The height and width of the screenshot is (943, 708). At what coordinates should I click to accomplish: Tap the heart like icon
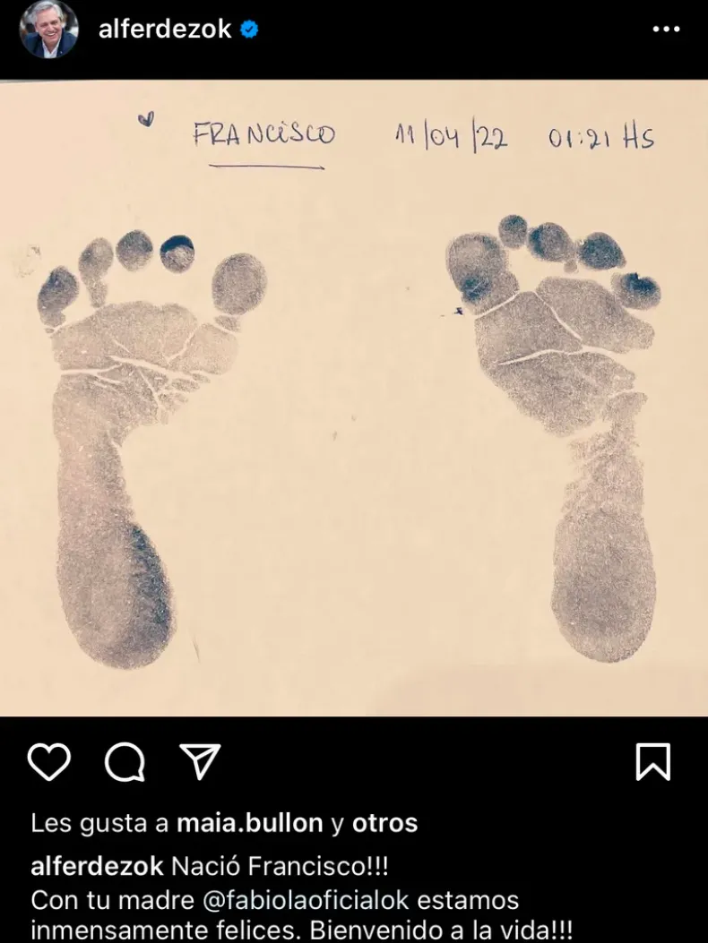48,762
